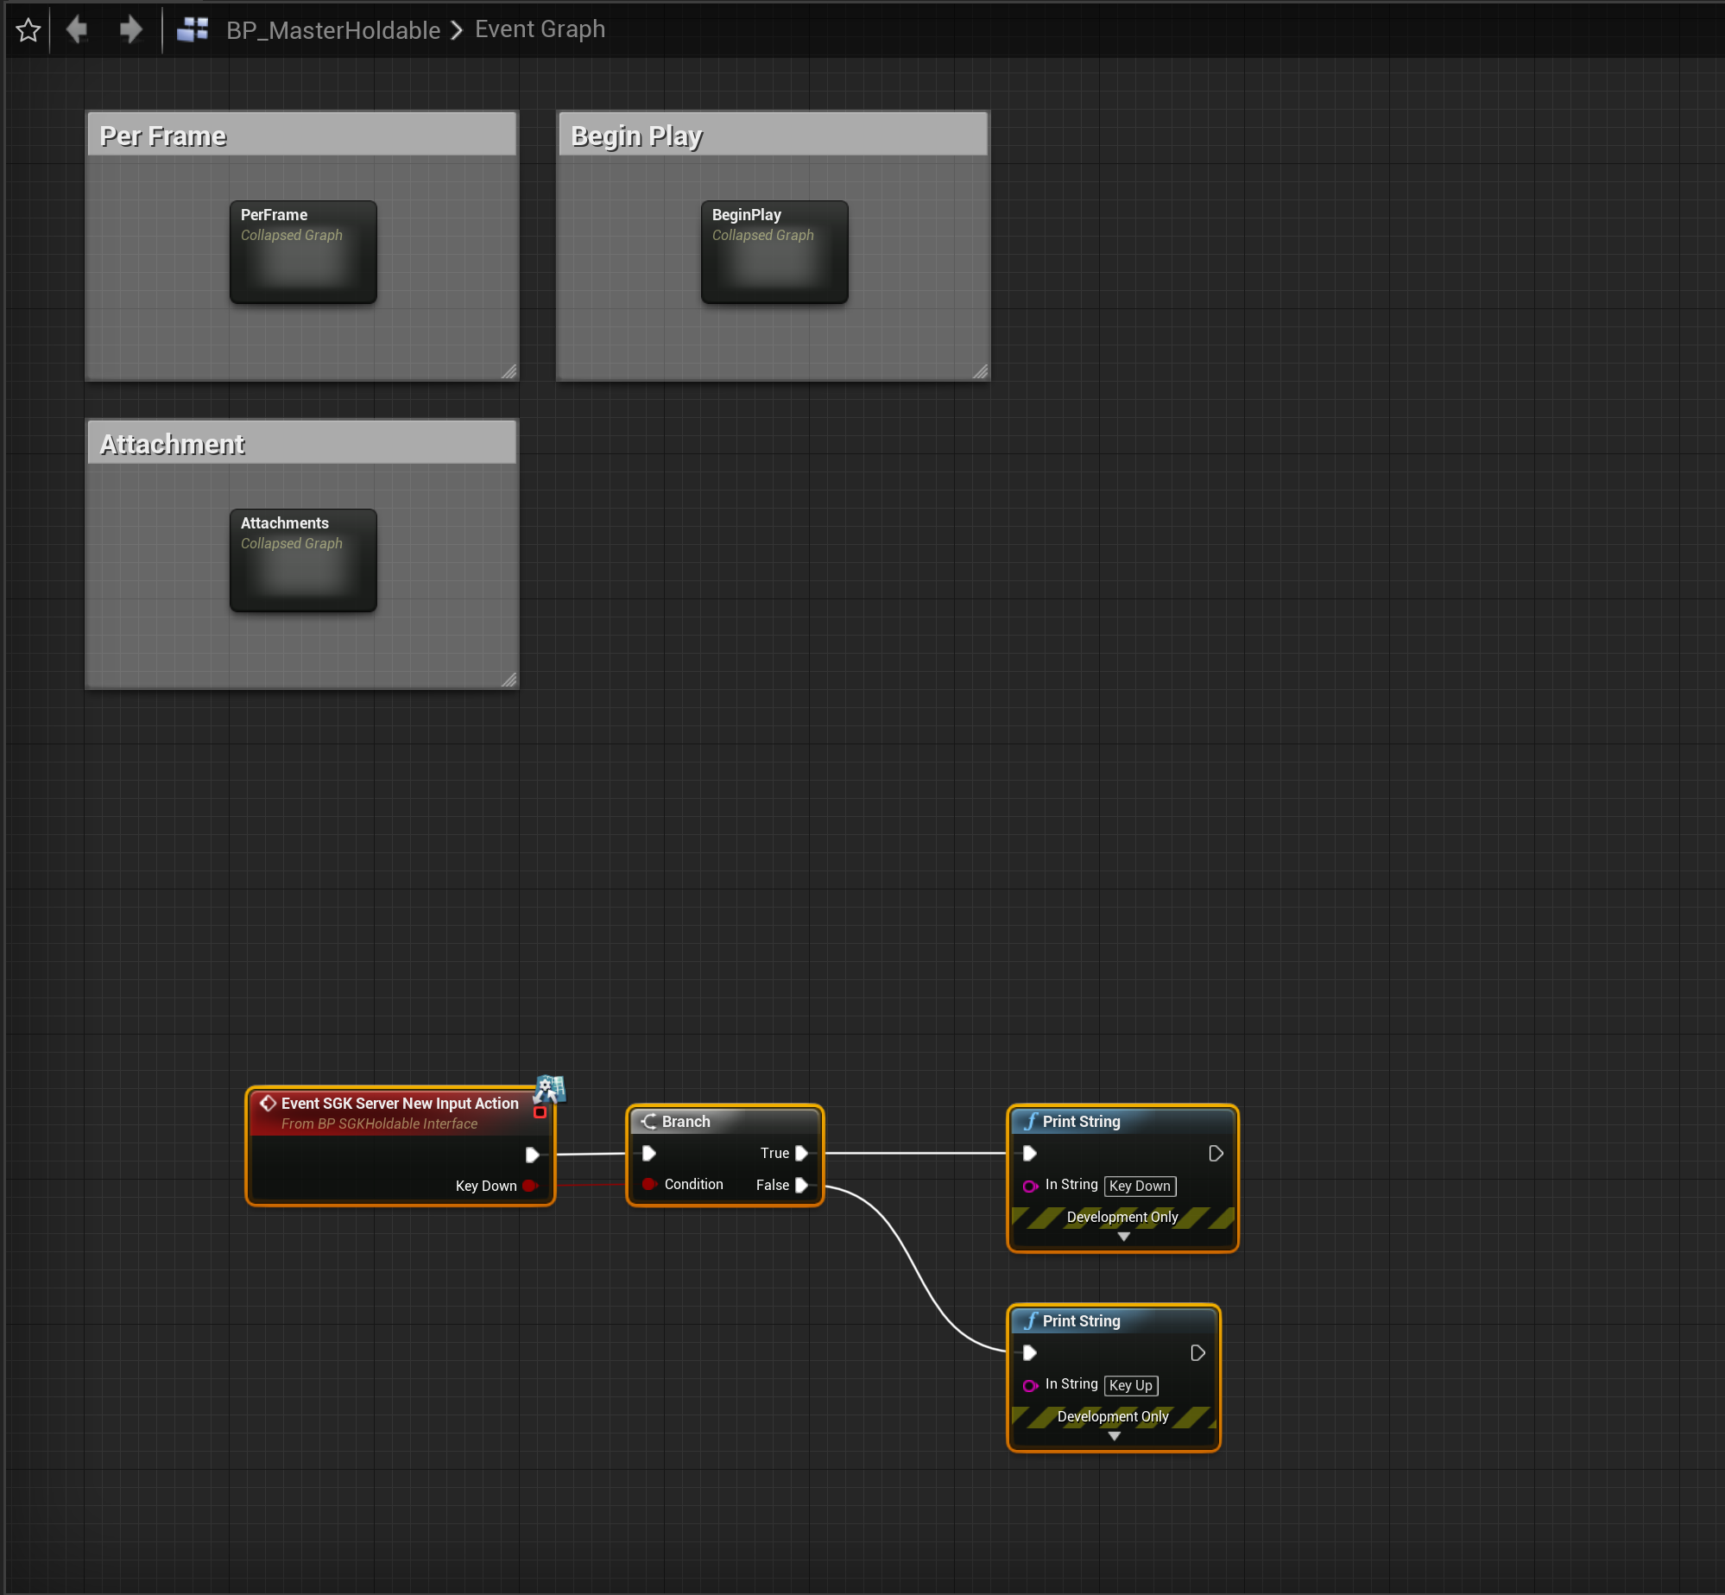Click the Per Frame comment resize handle
The image size is (1725, 1595).
(x=509, y=371)
